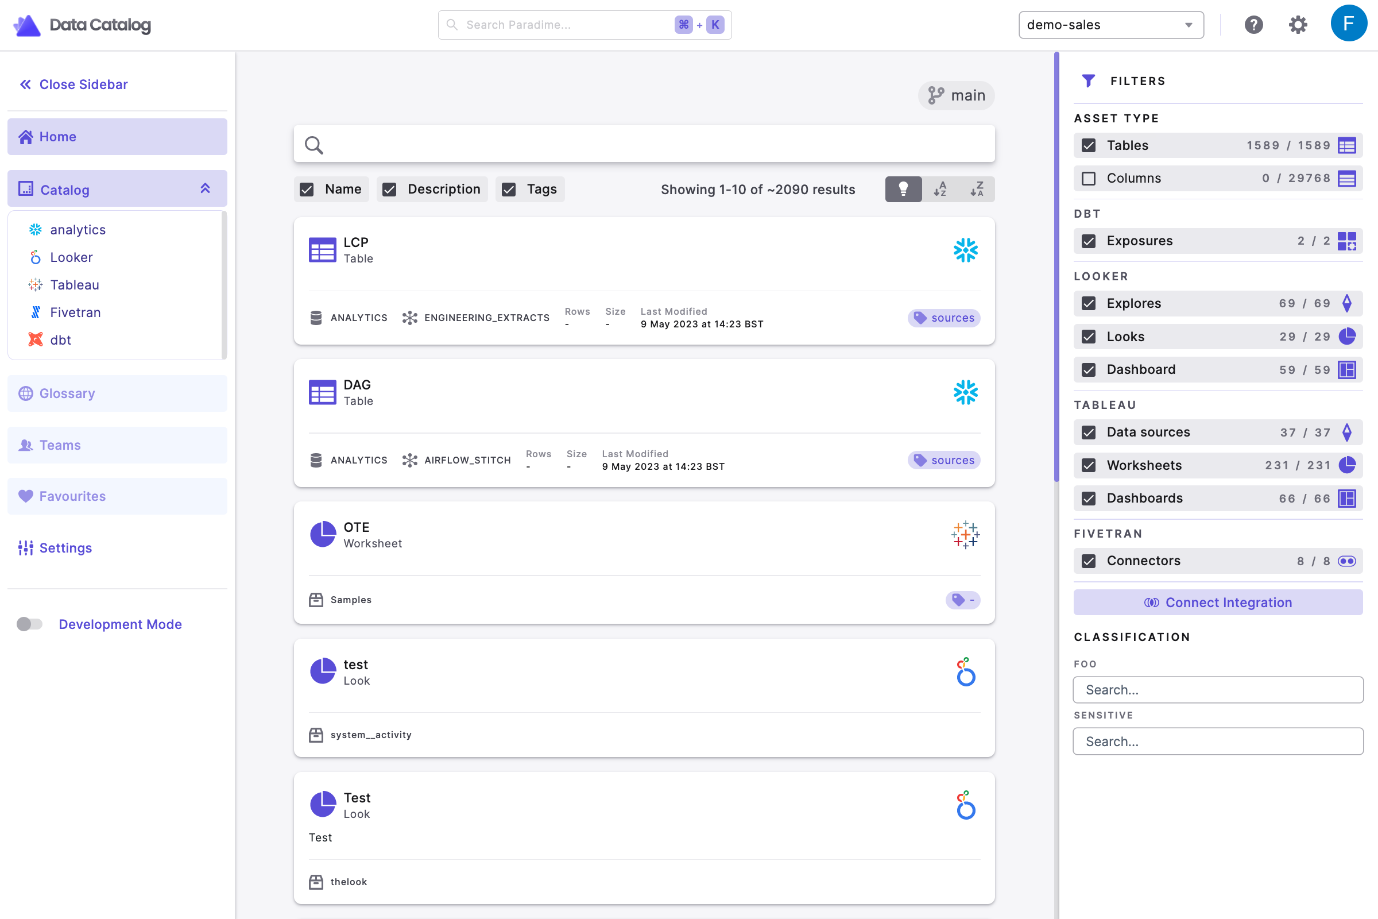This screenshot has height=919, width=1378.
Task: Focus the FOO classification search field
Action: coord(1218,690)
